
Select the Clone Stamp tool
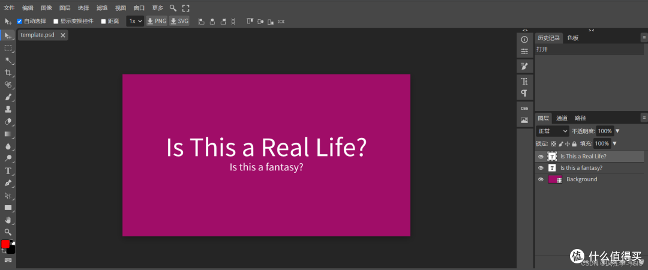click(x=8, y=110)
